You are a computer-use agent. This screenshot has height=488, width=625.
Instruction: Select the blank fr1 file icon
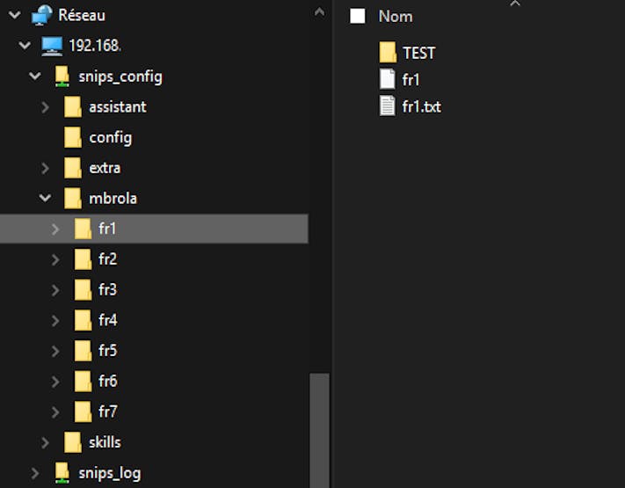coord(387,79)
